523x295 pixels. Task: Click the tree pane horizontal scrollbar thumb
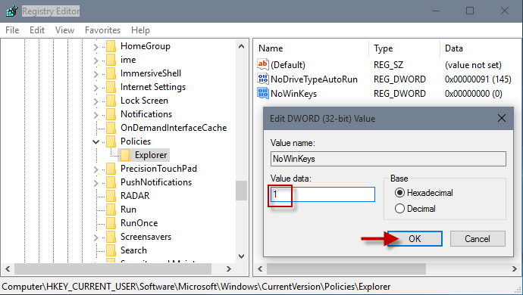click(x=113, y=269)
